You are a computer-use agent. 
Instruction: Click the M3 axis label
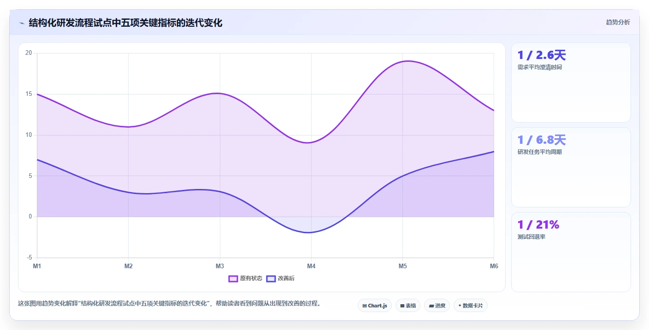[220, 266]
